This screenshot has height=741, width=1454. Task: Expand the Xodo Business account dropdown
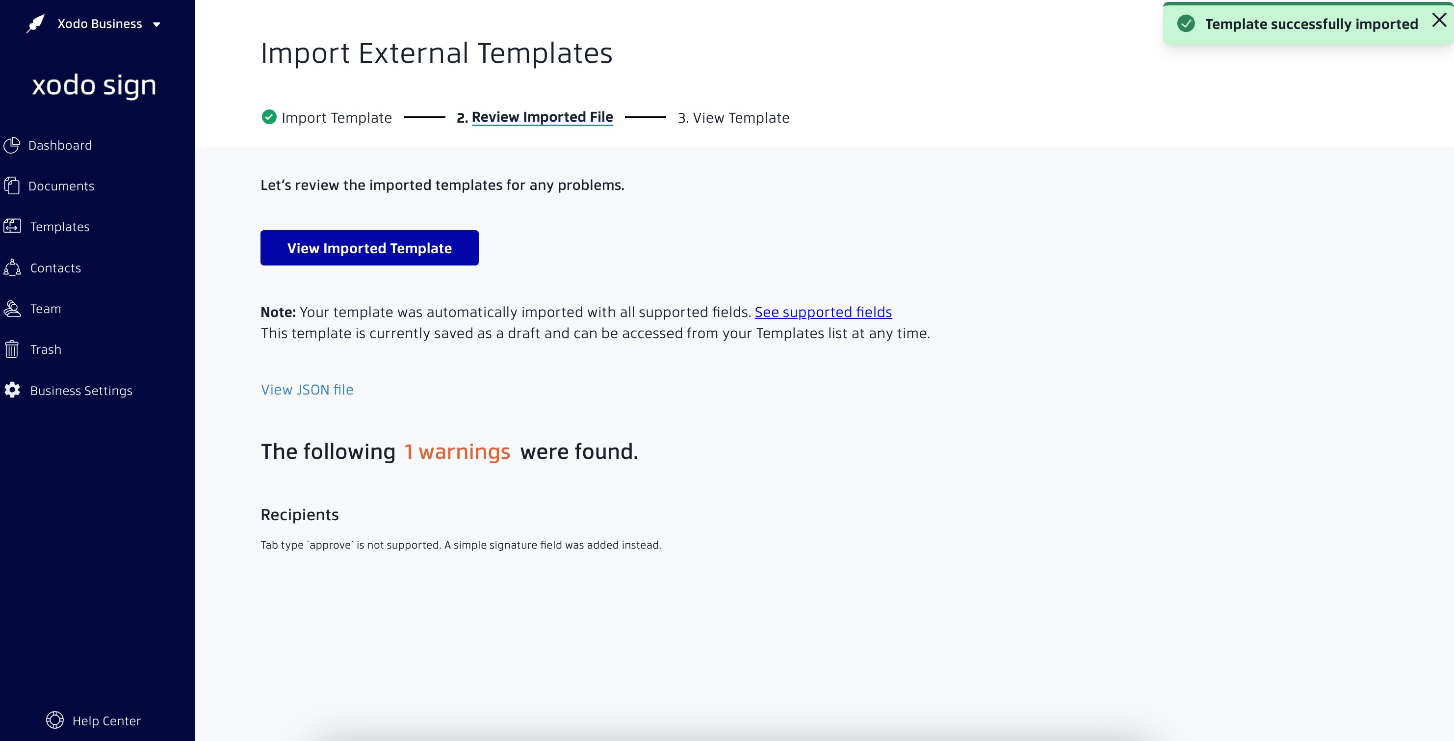(x=157, y=24)
